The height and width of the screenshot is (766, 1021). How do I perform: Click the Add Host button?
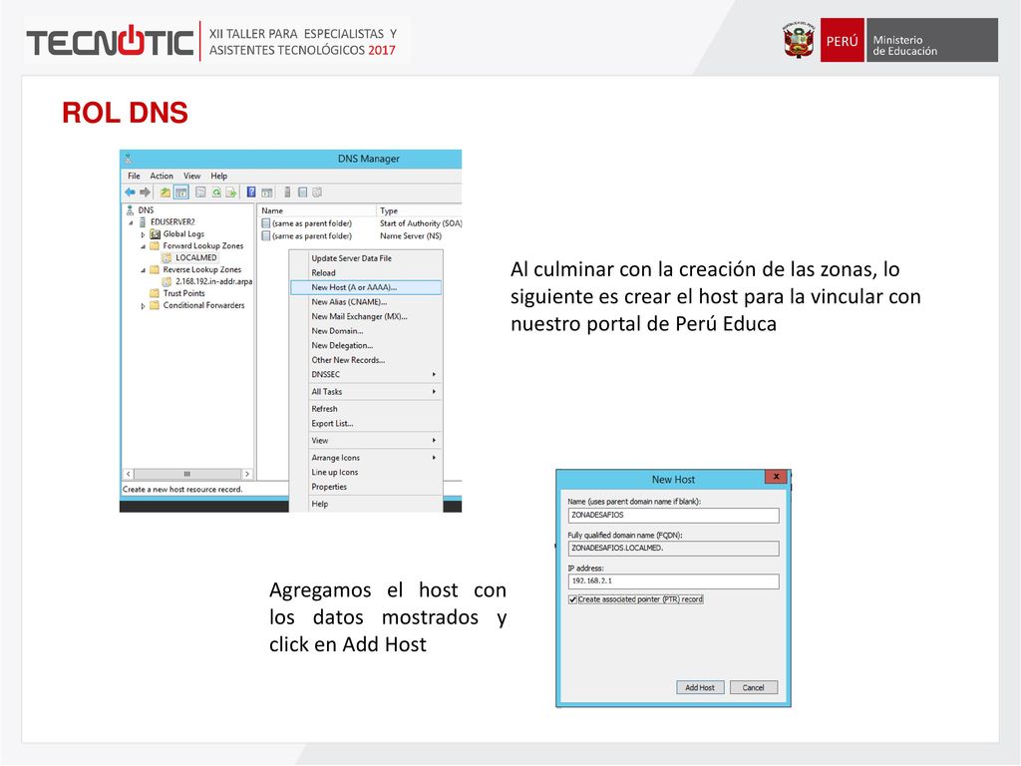click(x=700, y=688)
